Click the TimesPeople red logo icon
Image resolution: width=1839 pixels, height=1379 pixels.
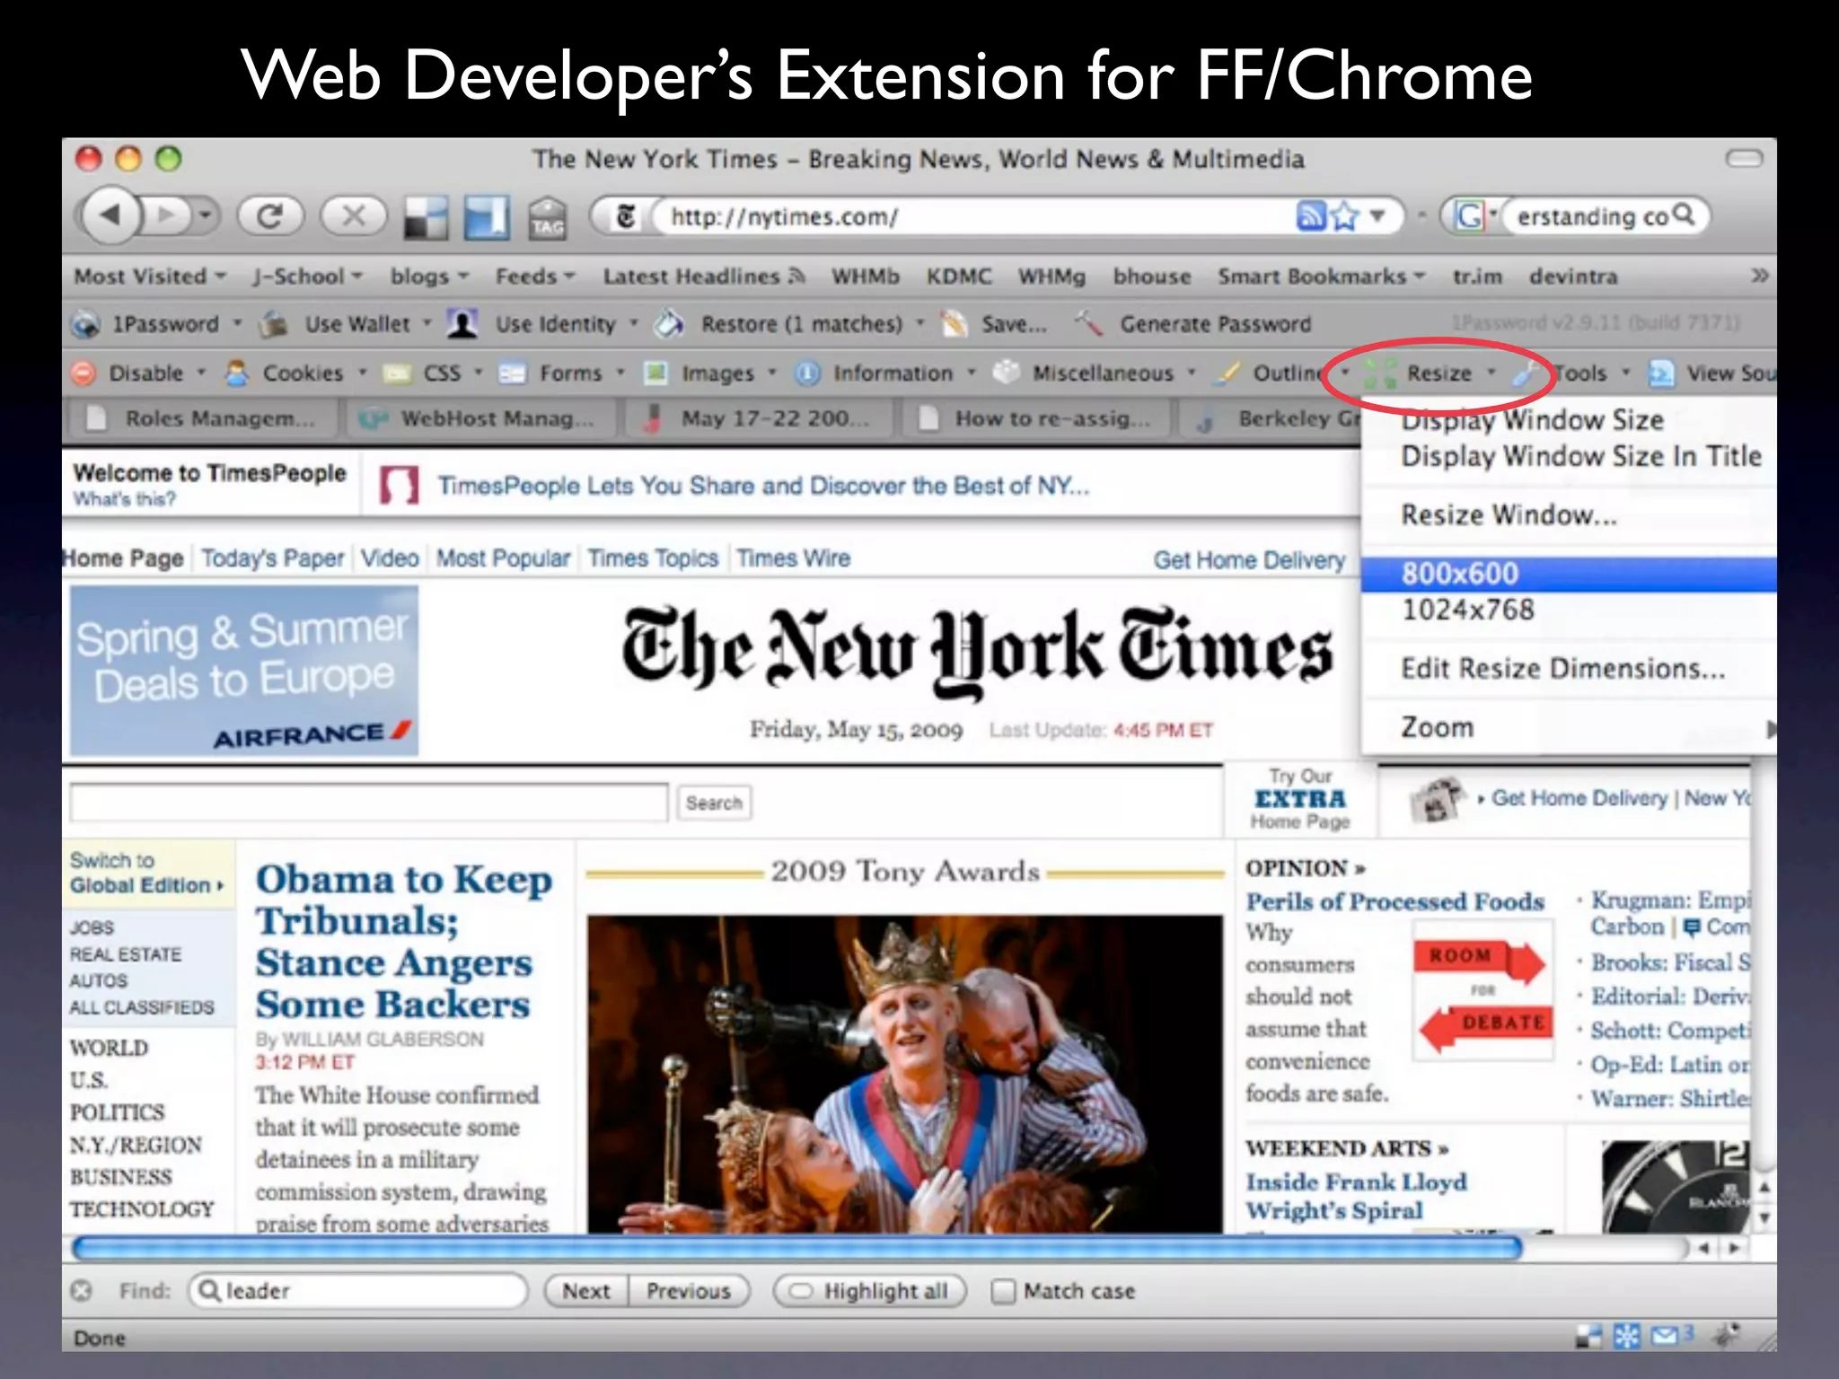click(400, 485)
